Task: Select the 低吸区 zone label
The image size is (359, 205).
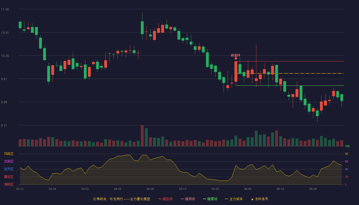Action: [9, 184]
